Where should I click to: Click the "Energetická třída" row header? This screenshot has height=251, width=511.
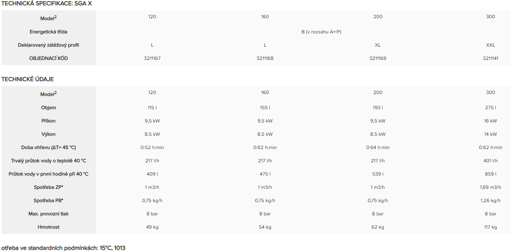pos(49,32)
